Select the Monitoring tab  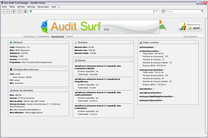pyautogui.click(x=58, y=36)
